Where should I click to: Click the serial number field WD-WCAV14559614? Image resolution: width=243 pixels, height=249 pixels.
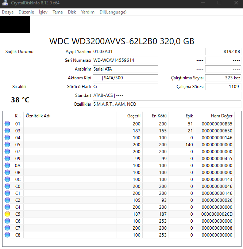[x=125, y=60]
